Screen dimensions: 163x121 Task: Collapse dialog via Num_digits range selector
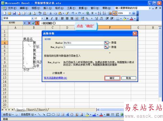[x=106, y=47]
